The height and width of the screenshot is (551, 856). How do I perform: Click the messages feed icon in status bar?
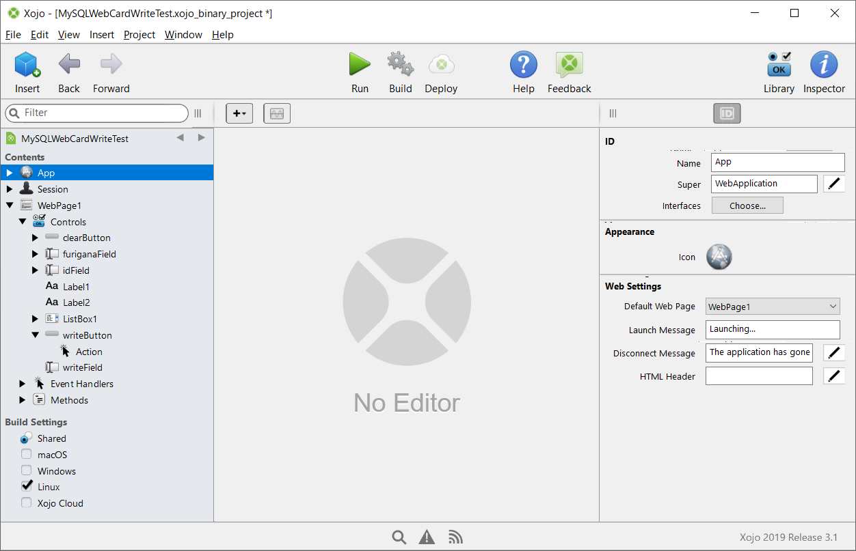click(455, 537)
